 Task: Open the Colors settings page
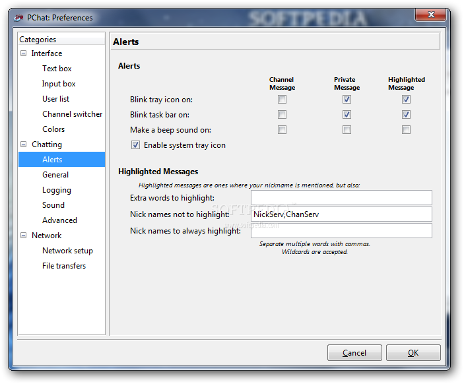(x=53, y=129)
